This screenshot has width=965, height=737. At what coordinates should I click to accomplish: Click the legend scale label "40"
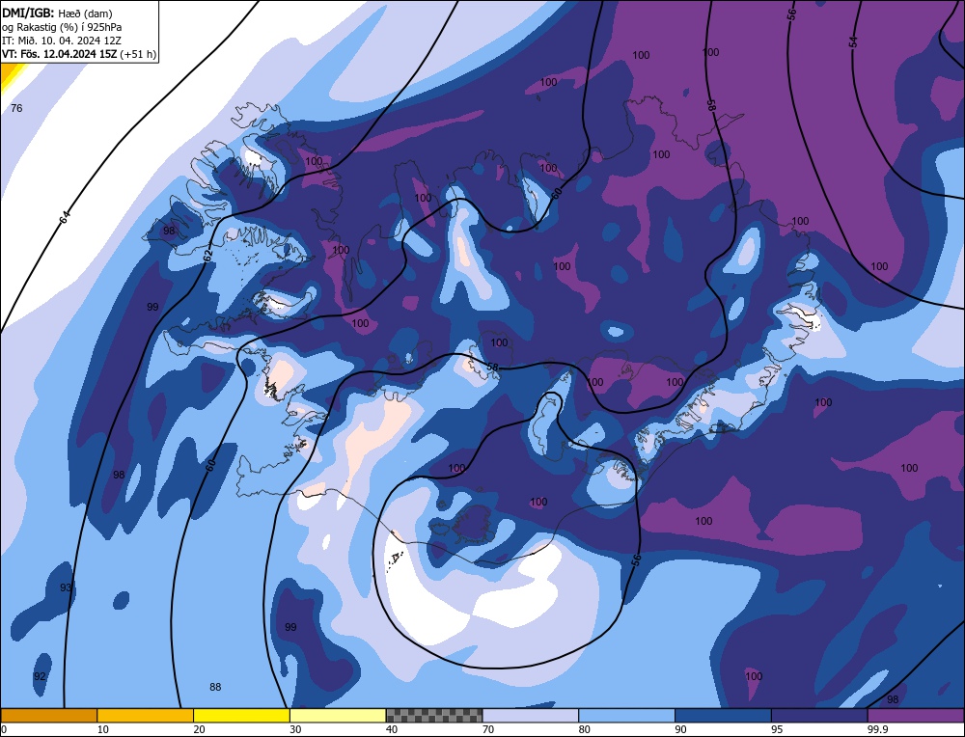[x=392, y=729]
